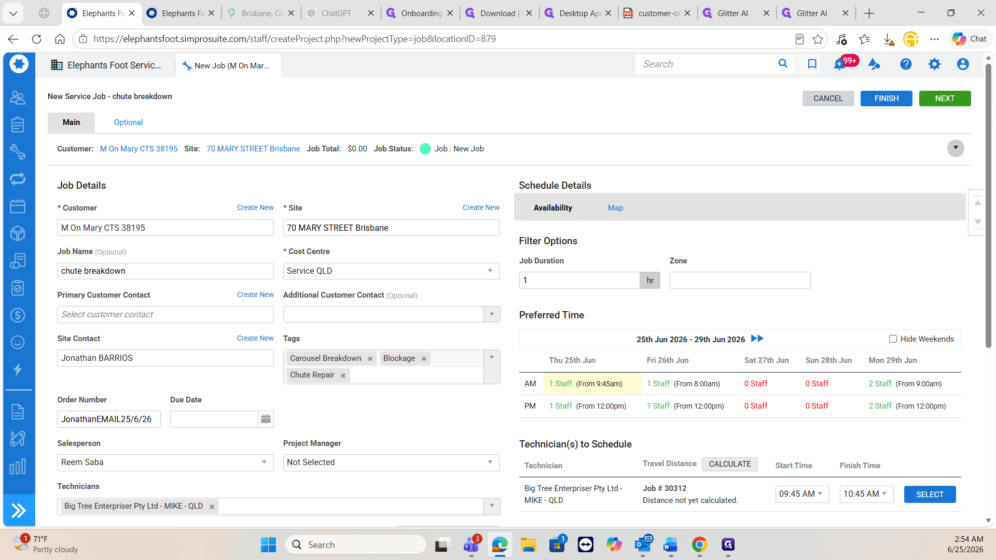Open the Finish Time 10:45 AM dropdown

coord(866,494)
